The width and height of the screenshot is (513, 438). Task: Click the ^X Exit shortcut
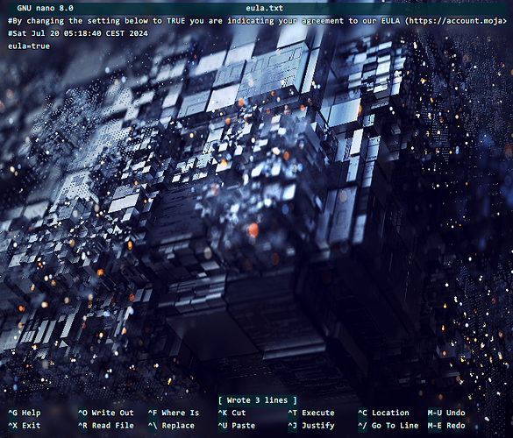pyautogui.click(x=25, y=426)
